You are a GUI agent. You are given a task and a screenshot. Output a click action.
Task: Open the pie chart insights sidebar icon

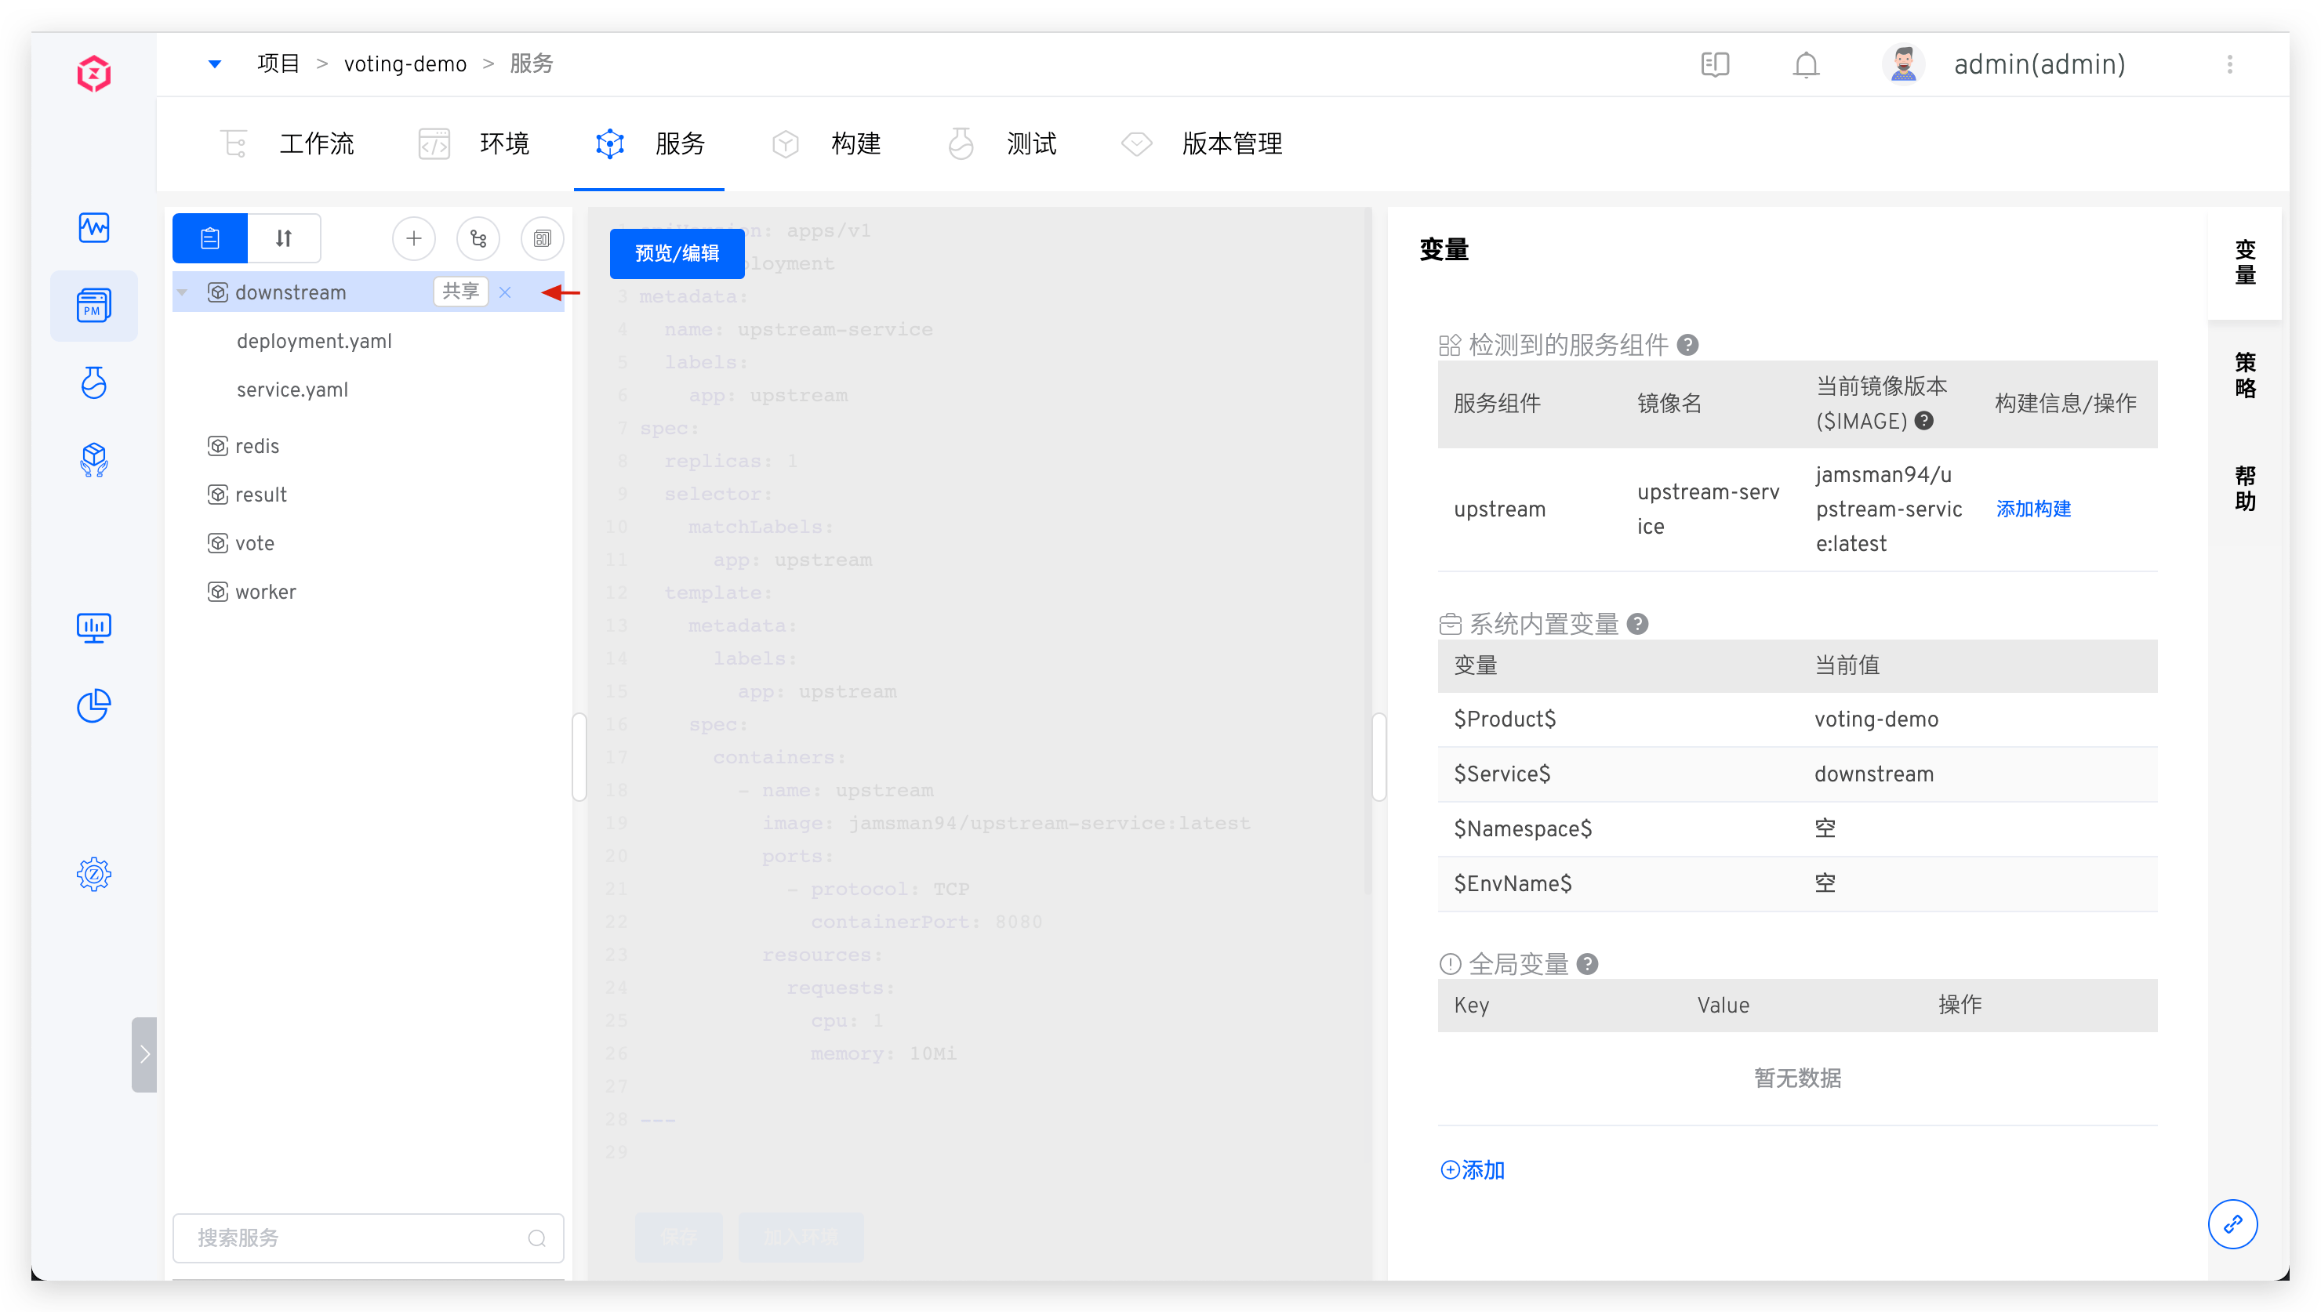[x=94, y=705]
